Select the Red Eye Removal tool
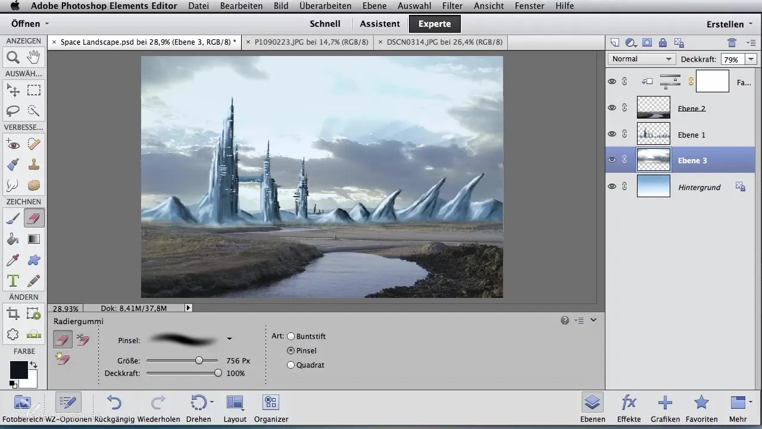Image resolution: width=762 pixels, height=429 pixels. [13, 144]
